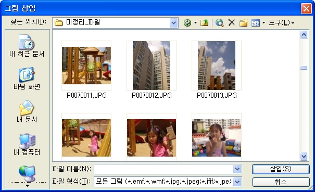
Task: Click the network places globe icon
Action: pos(27,173)
